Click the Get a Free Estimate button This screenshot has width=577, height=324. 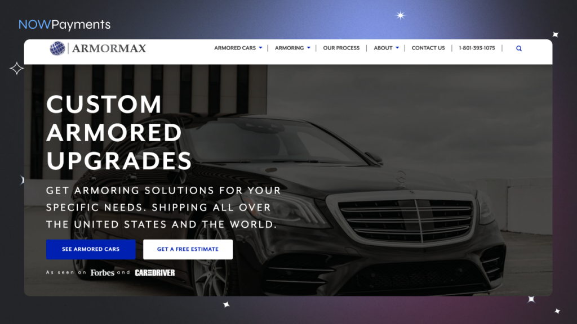[188, 249]
